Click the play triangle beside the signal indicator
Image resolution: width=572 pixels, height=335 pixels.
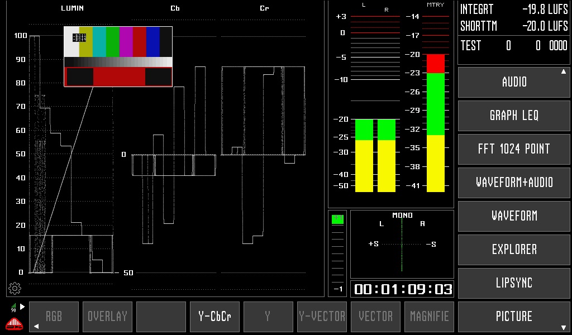pos(23,305)
